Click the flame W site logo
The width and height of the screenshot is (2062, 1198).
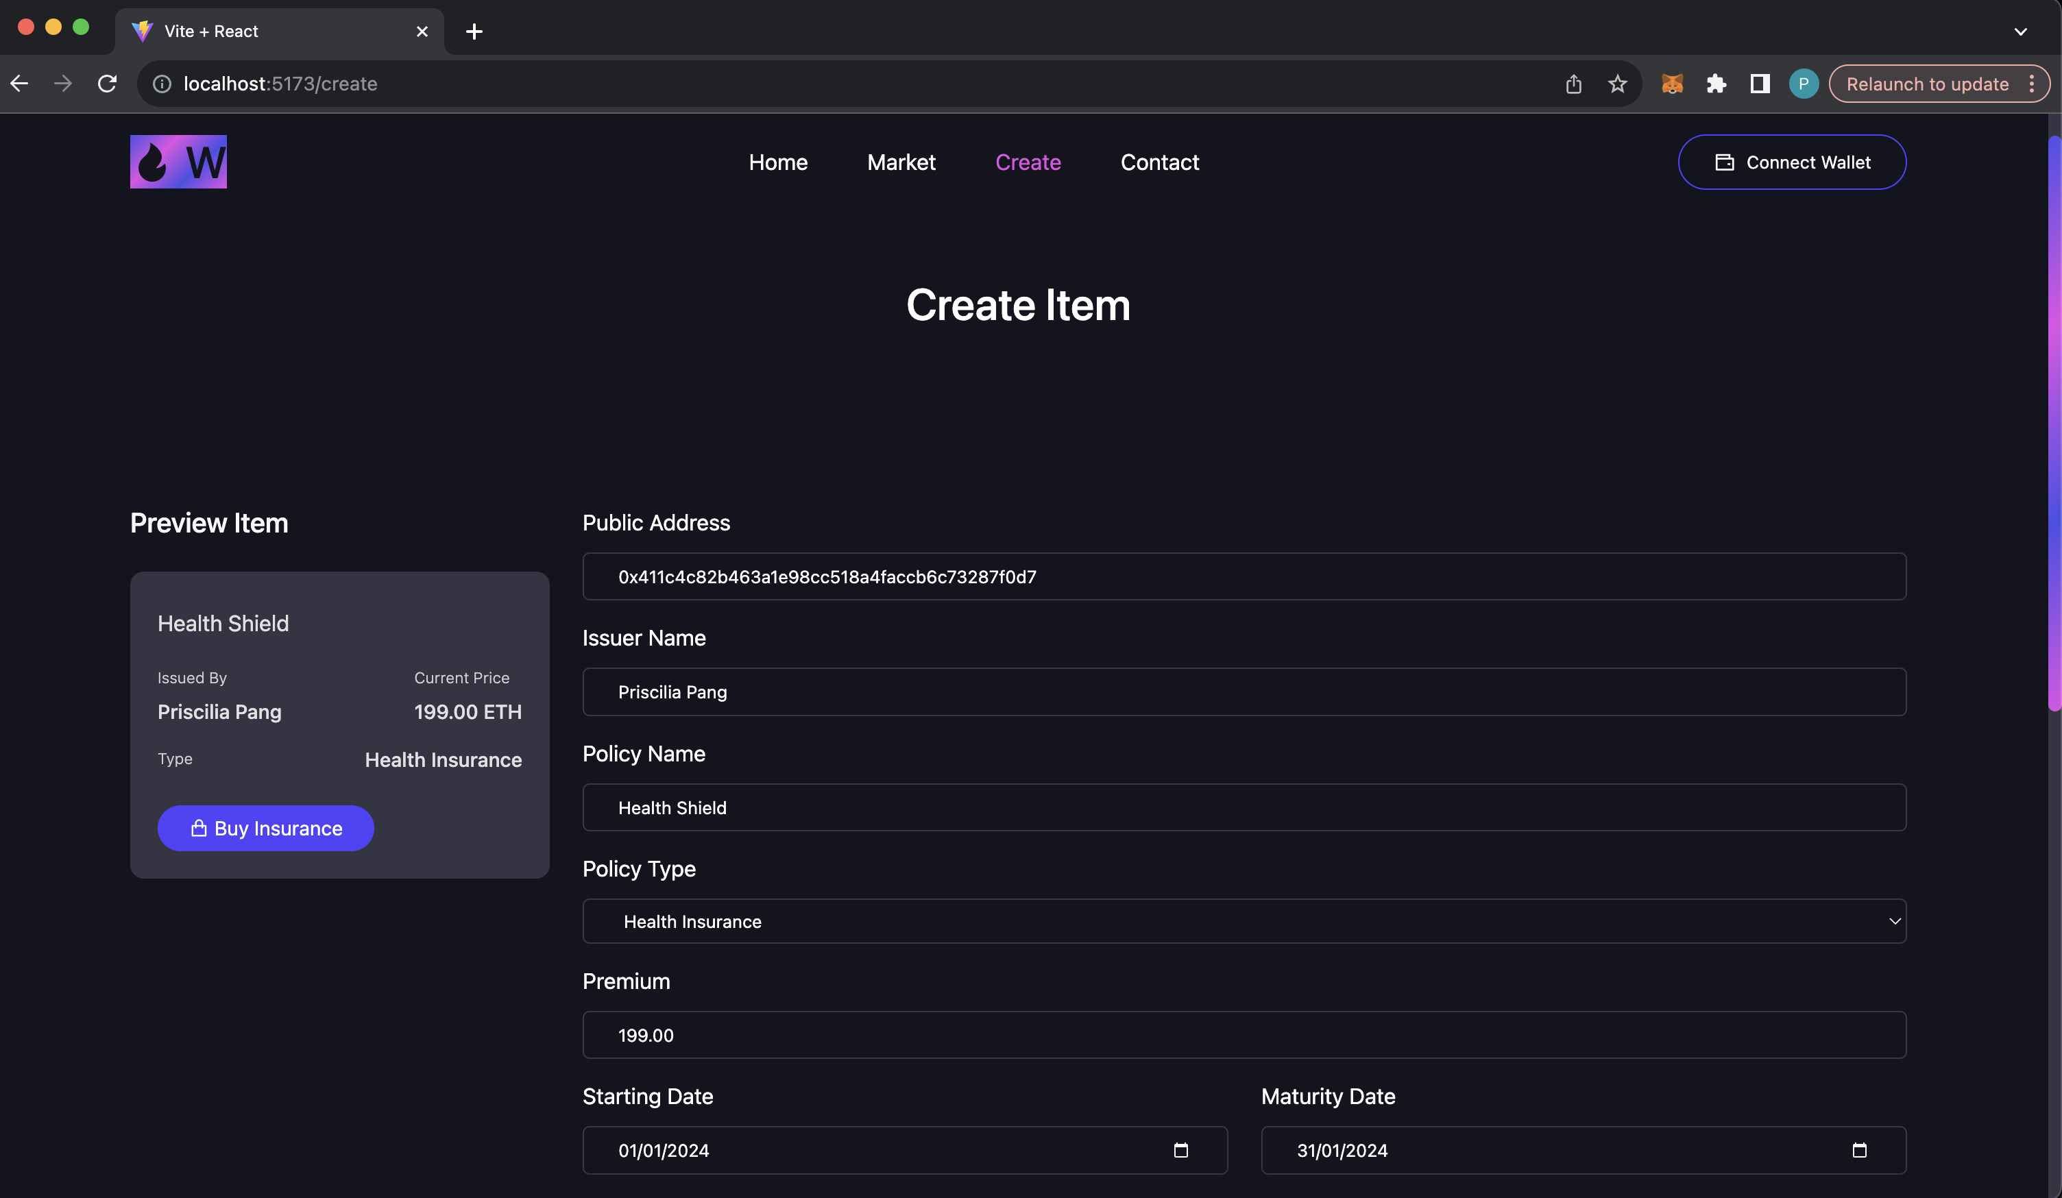pos(178,161)
